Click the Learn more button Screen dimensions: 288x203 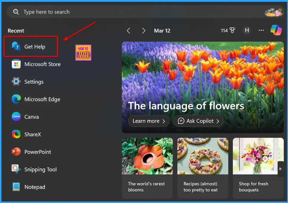148,121
